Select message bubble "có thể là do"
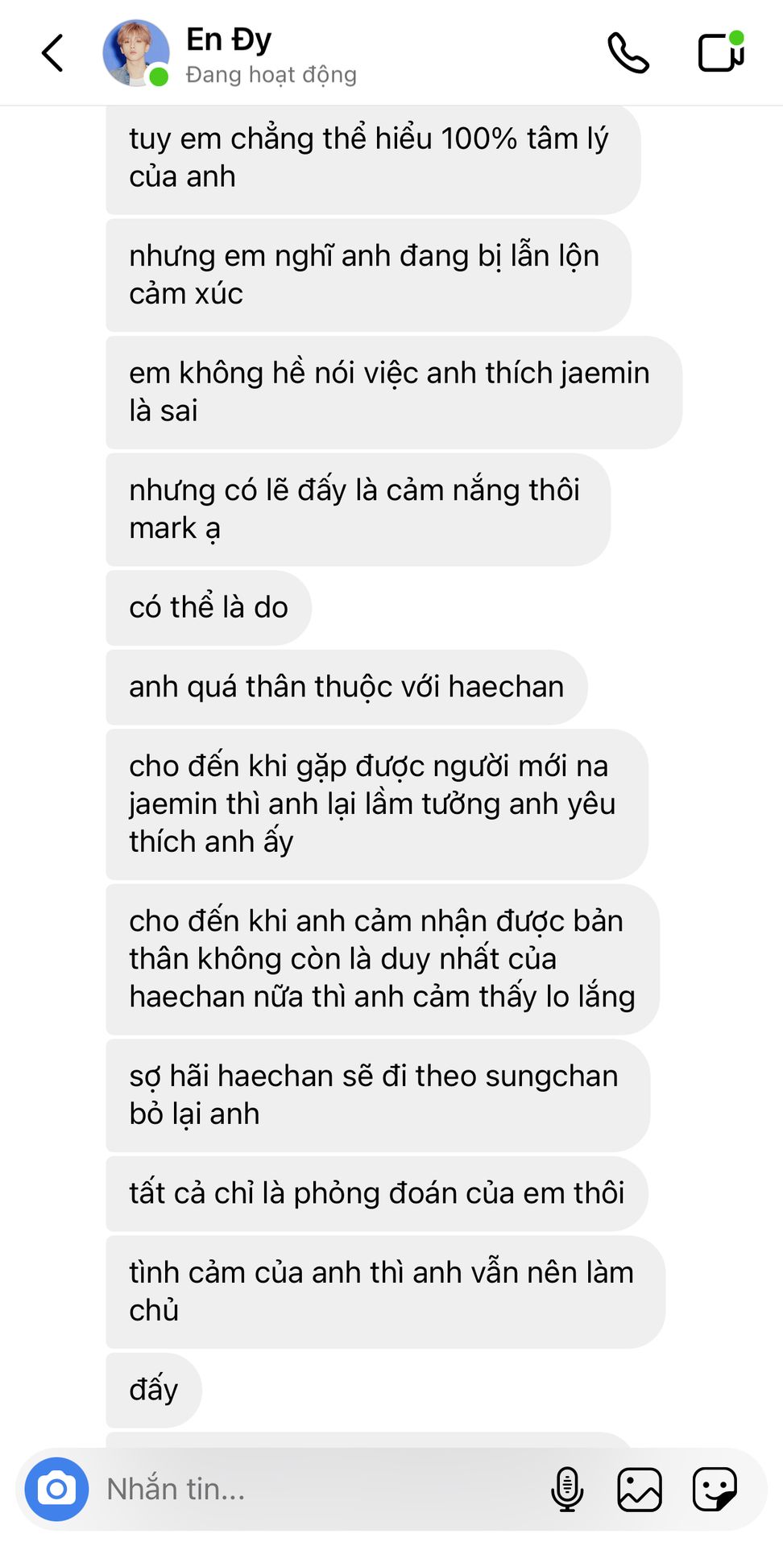The width and height of the screenshot is (783, 1546). click(209, 607)
